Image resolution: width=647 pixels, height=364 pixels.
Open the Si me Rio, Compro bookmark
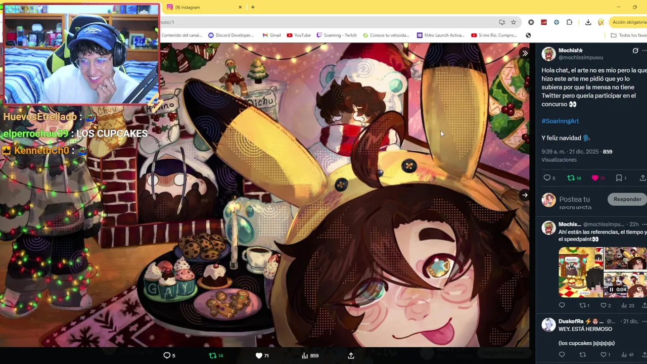pyautogui.click(x=494, y=35)
